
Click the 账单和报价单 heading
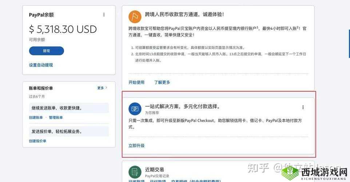41,88
